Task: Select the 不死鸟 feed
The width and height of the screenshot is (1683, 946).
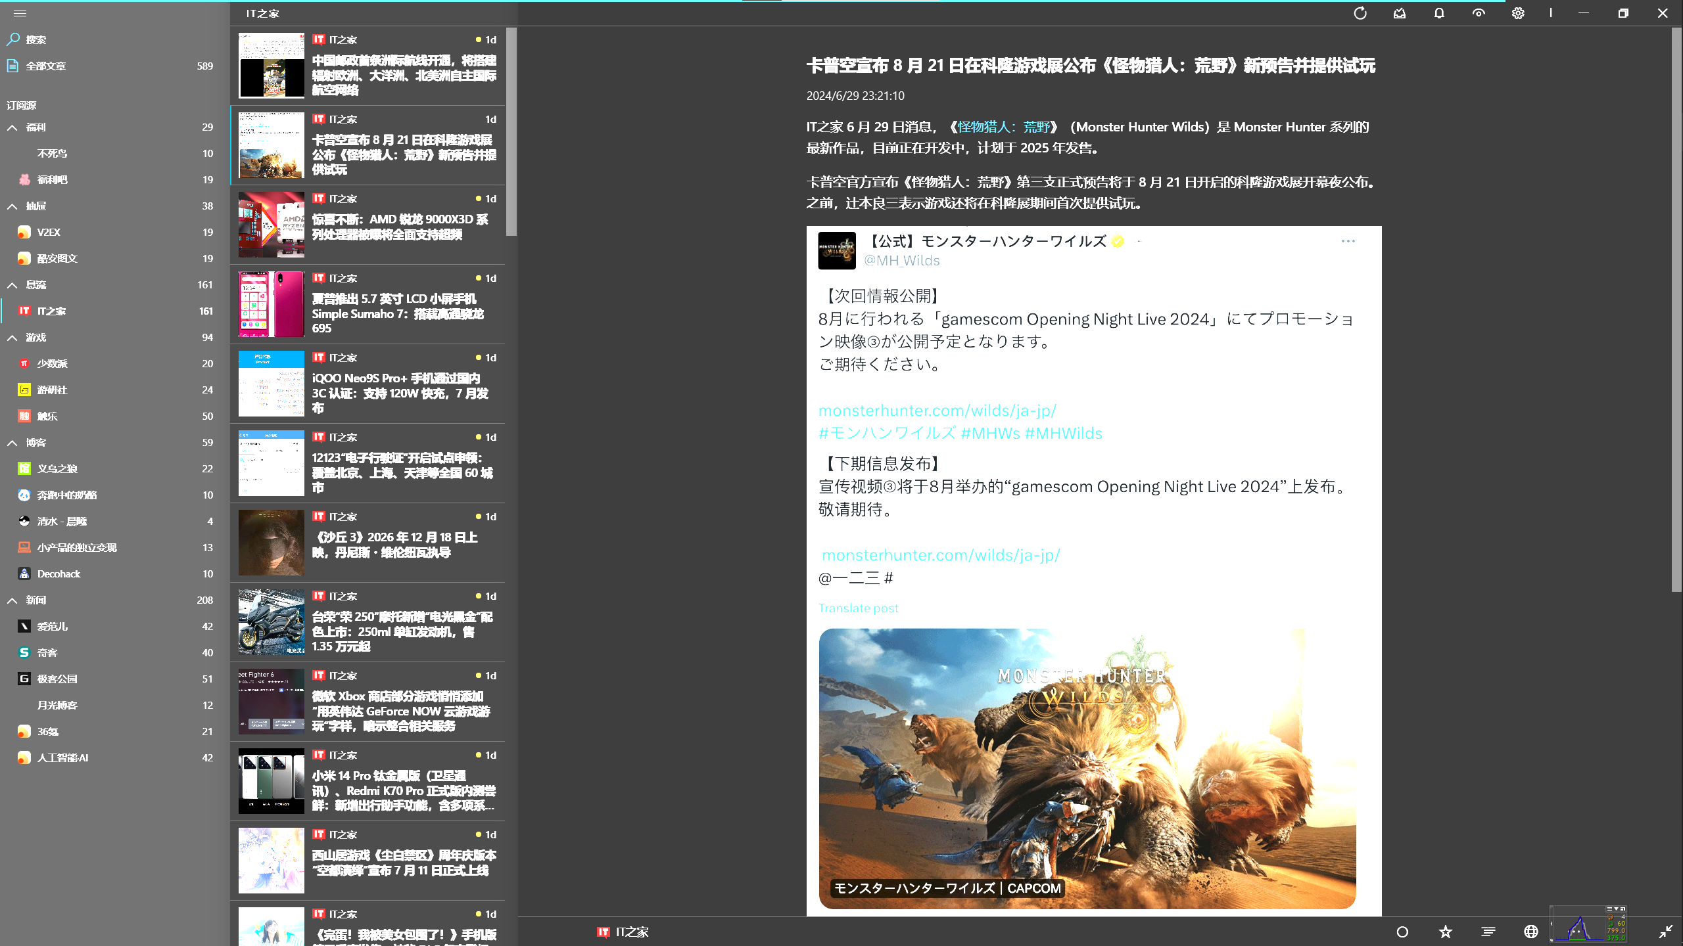Action: pyautogui.click(x=114, y=154)
